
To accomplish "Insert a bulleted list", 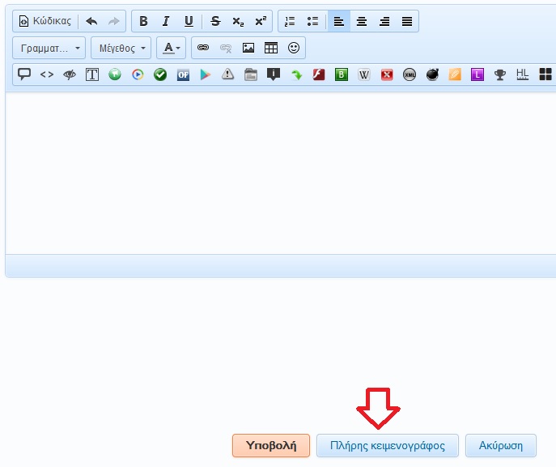I will [312, 21].
